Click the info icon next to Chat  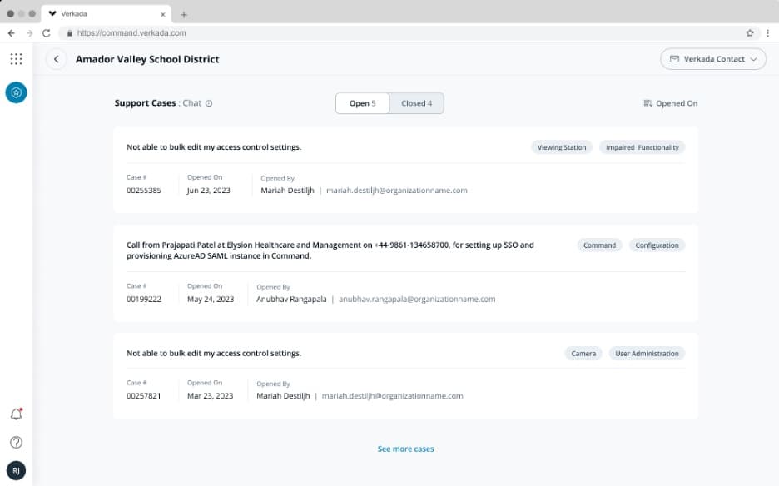tap(209, 103)
